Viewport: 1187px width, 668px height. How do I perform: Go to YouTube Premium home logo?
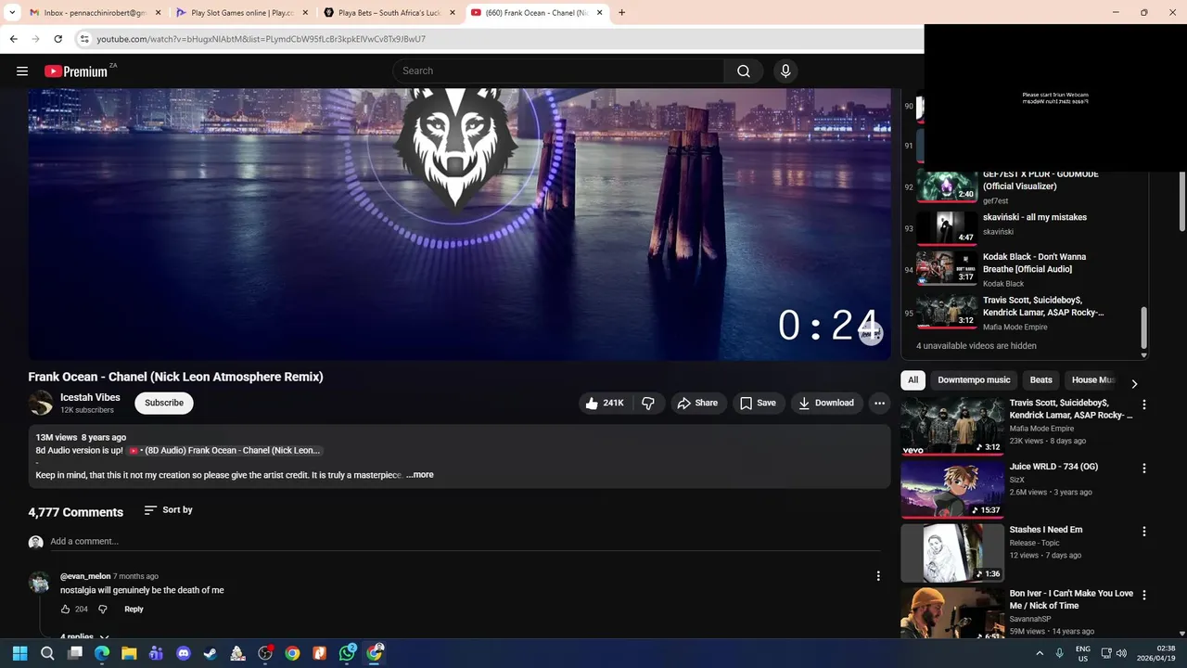coord(76,71)
